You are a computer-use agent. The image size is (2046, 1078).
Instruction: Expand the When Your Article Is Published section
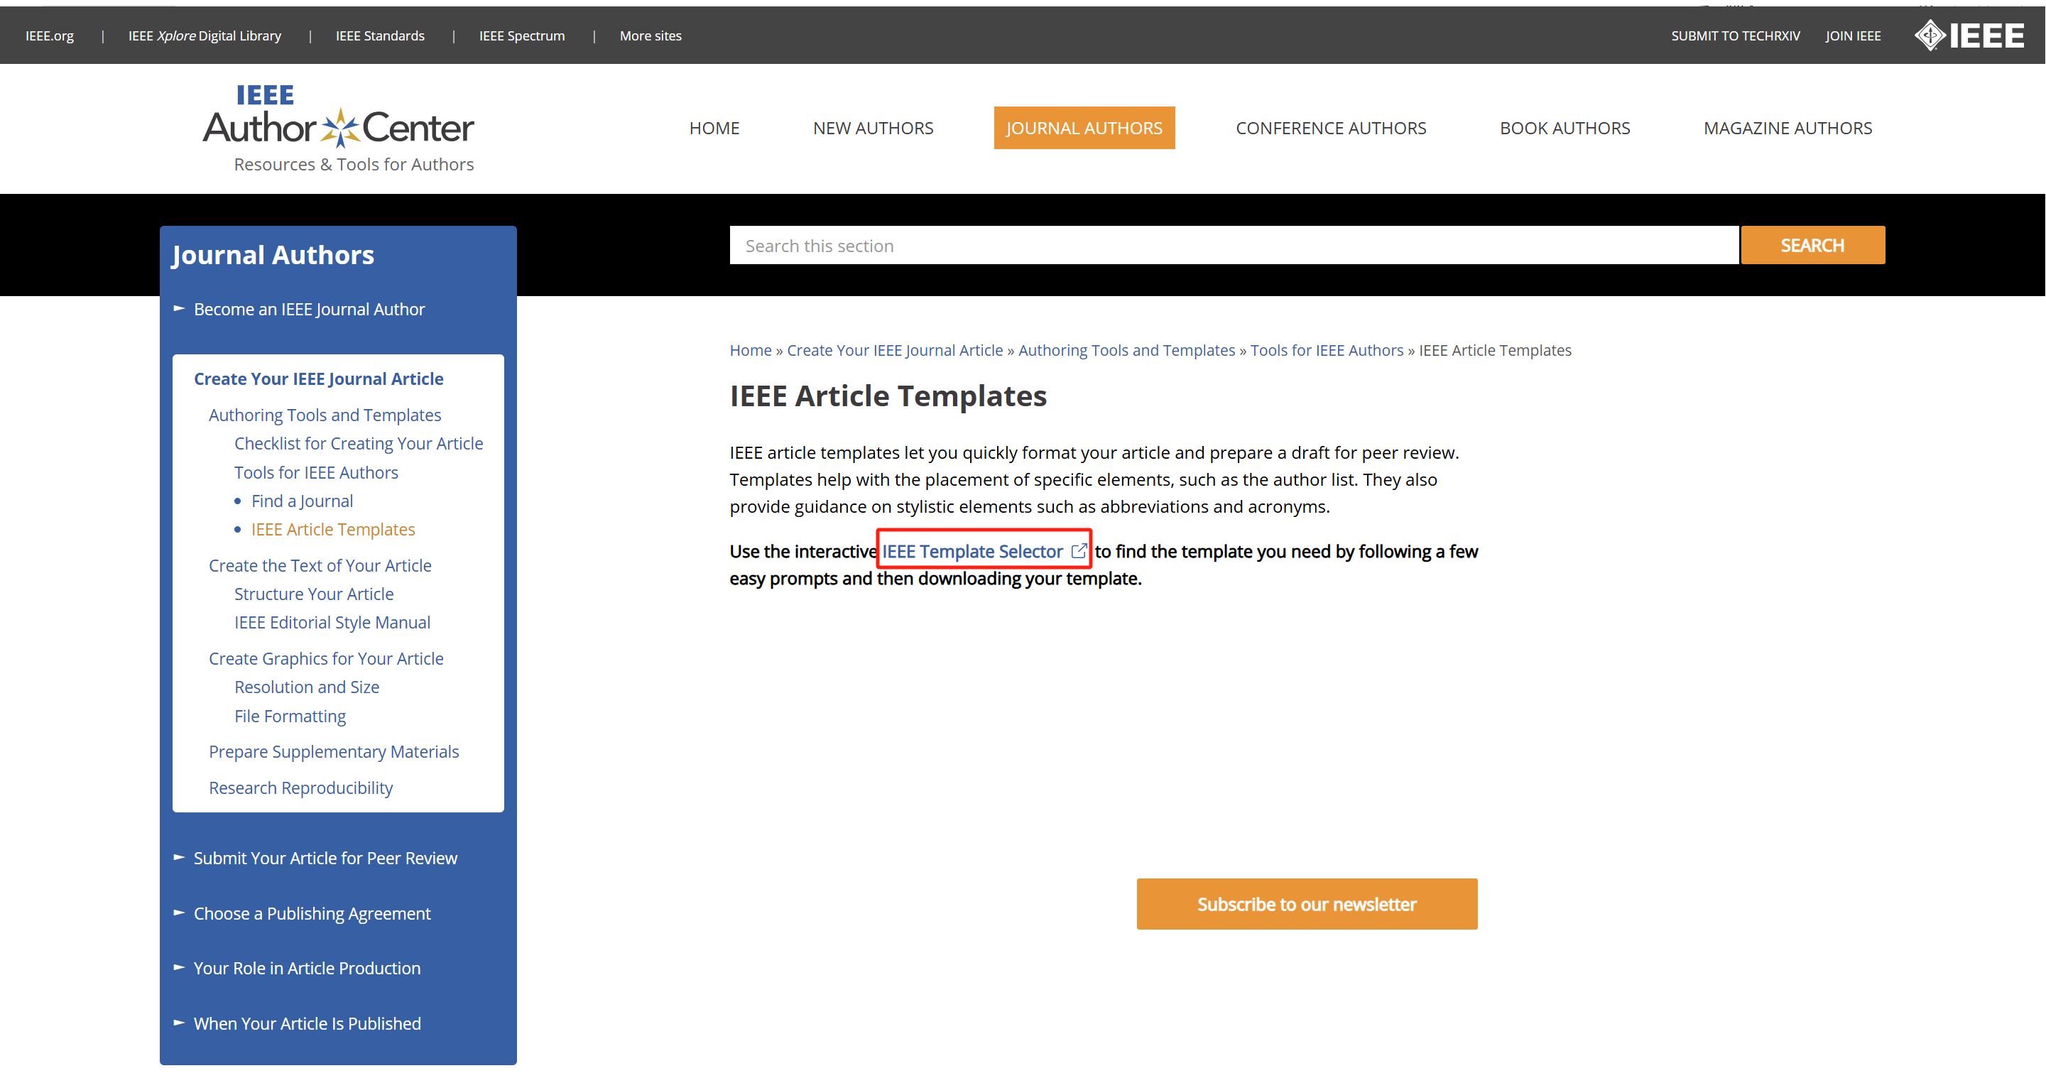coord(308,1023)
